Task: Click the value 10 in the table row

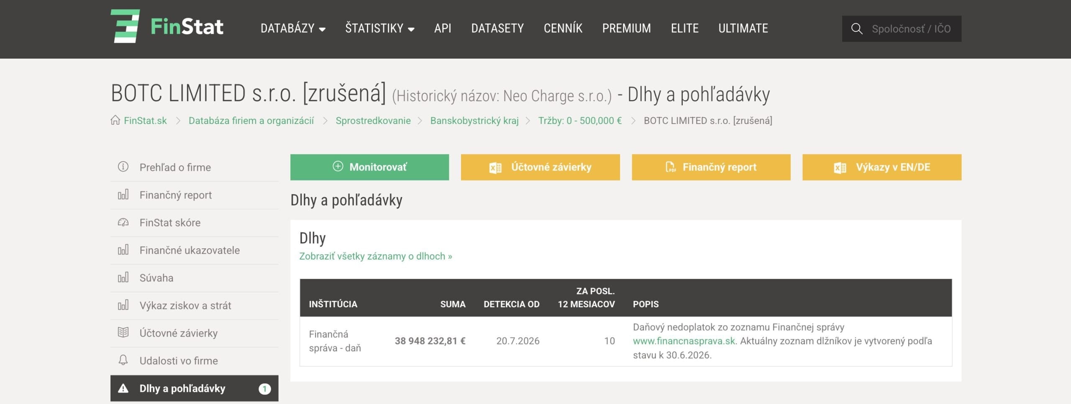Action: [x=609, y=341]
